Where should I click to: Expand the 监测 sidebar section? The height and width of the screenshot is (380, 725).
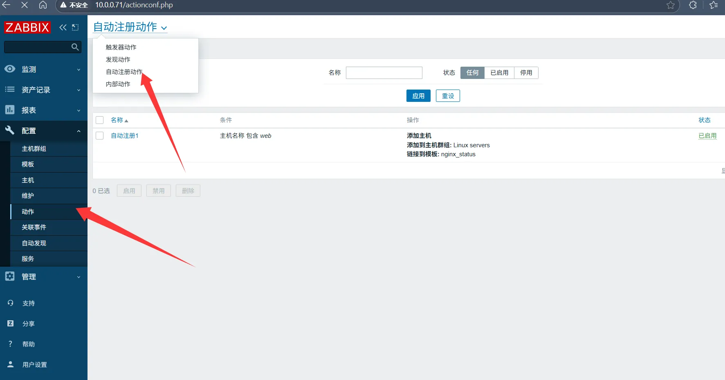coord(43,70)
